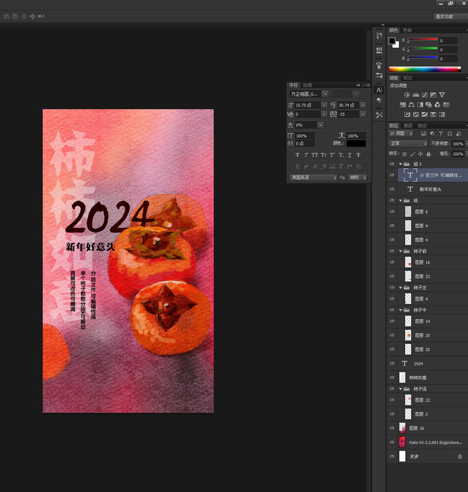Image resolution: width=468 pixels, height=492 pixels.
Task: Select the 字符 tab
Action: 294,85
